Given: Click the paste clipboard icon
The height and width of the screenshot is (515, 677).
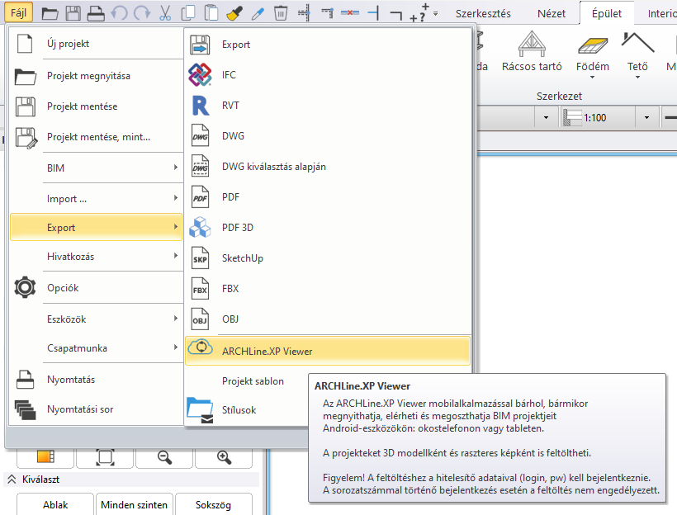Looking at the screenshot, I should coord(211,13).
